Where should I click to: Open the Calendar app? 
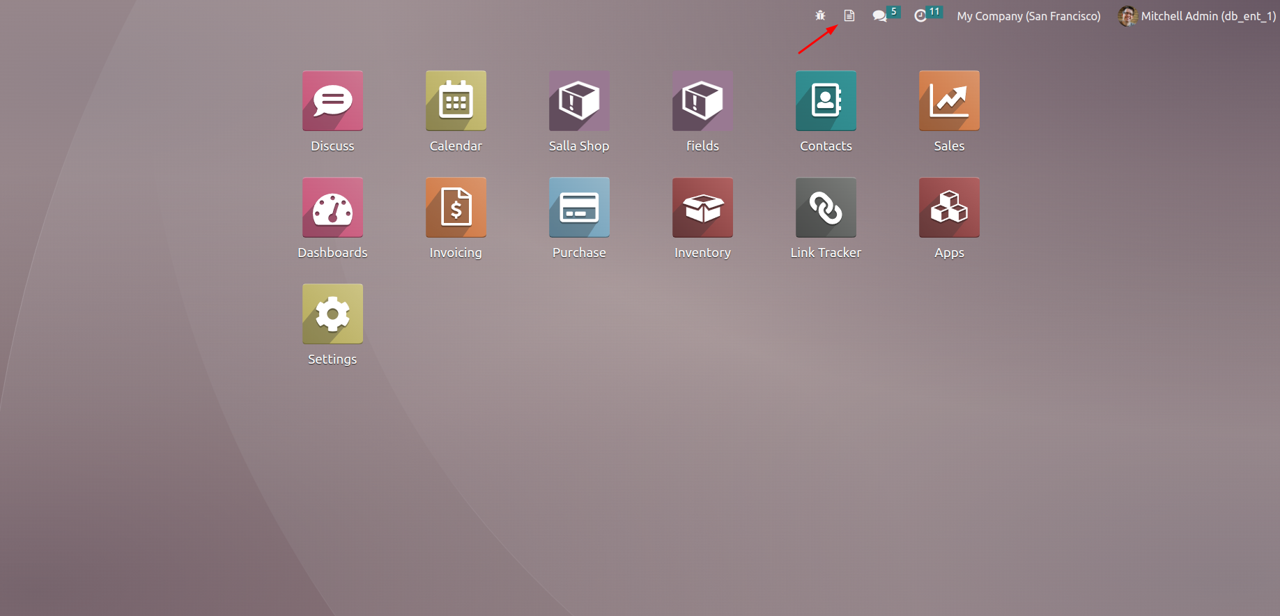click(456, 101)
